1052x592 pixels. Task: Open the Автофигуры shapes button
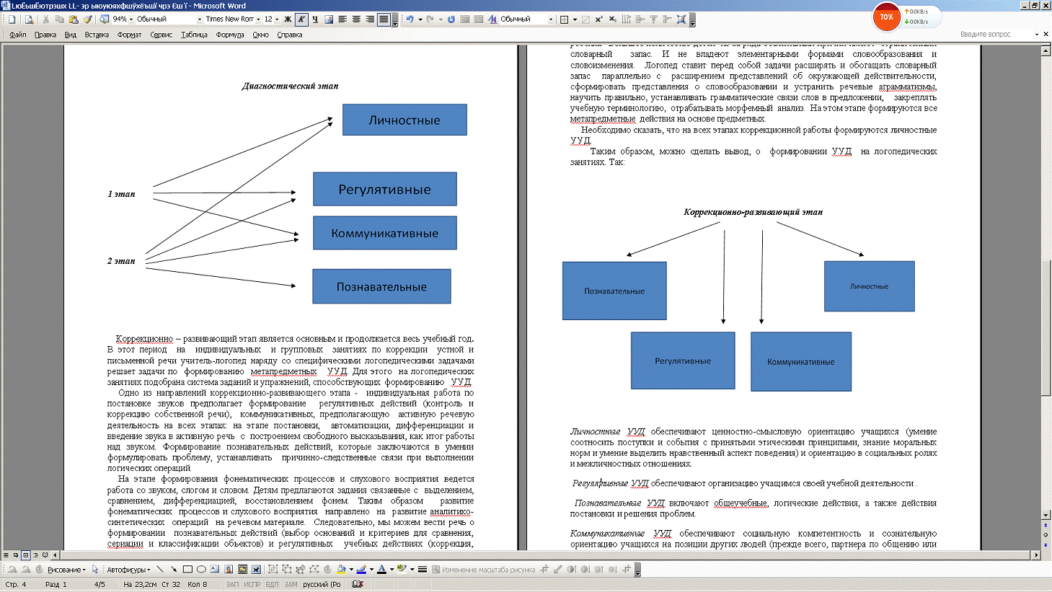click(x=128, y=570)
